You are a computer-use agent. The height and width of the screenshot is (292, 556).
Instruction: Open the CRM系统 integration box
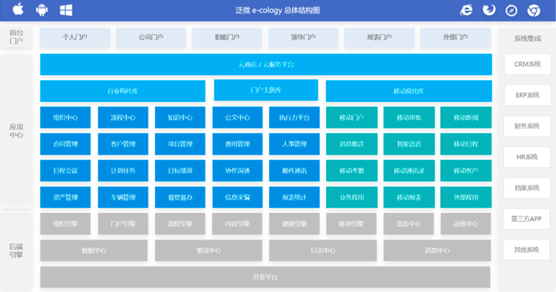[x=527, y=64]
